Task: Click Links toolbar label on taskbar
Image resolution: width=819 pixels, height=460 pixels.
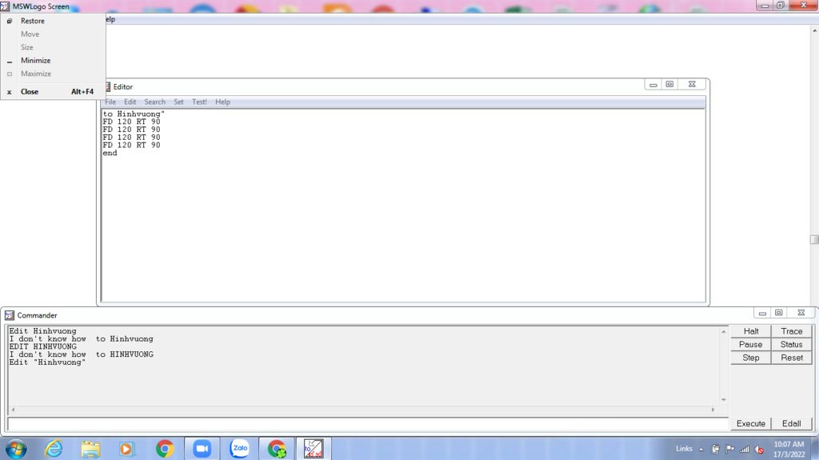Action: pyautogui.click(x=684, y=449)
